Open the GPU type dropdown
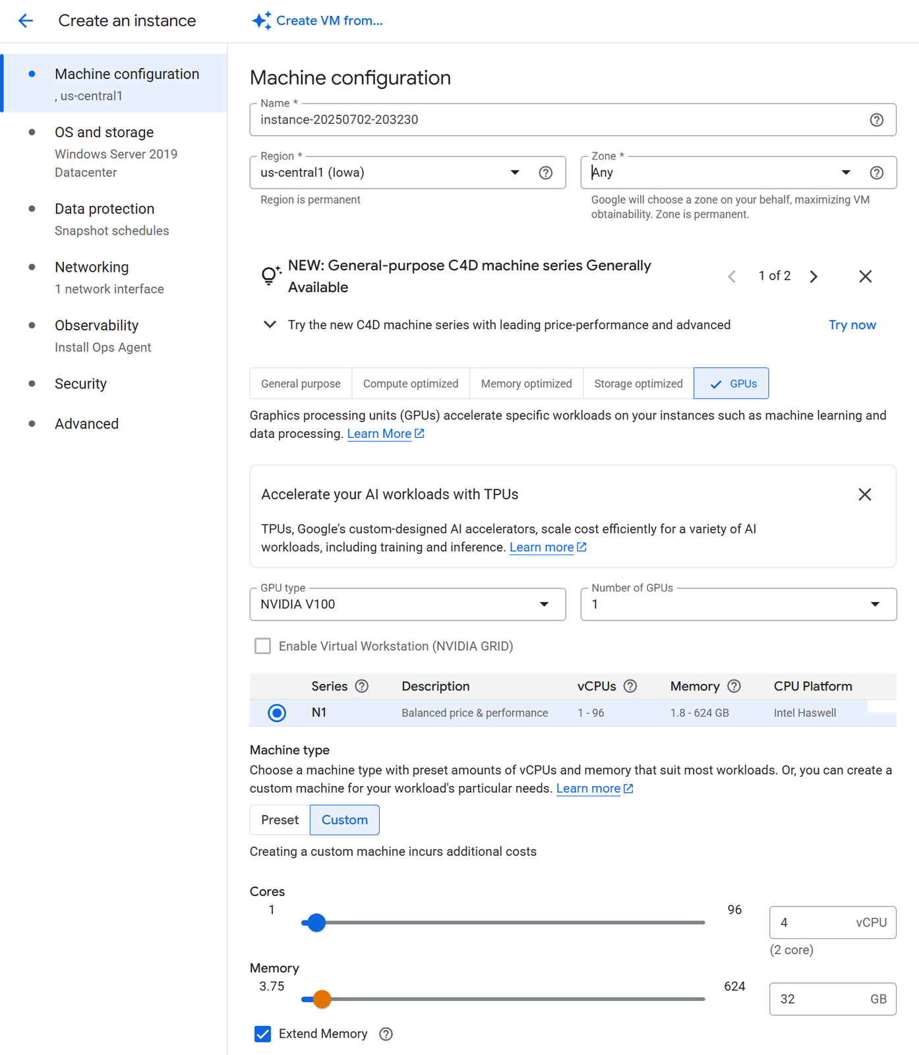This screenshot has height=1055, width=919. pyautogui.click(x=407, y=605)
